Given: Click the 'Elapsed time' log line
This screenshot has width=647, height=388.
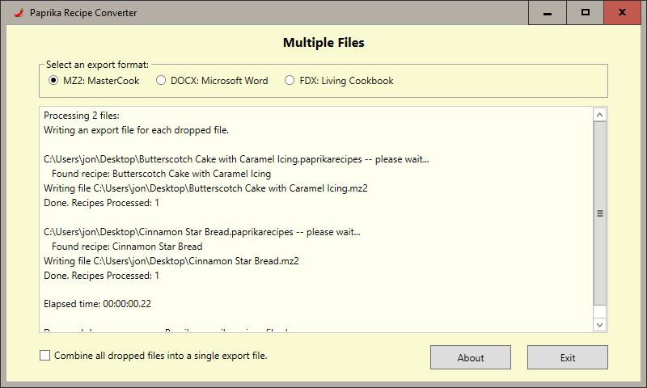Looking at the screenshot, I should pyautogui.click(x=98, y=305).
